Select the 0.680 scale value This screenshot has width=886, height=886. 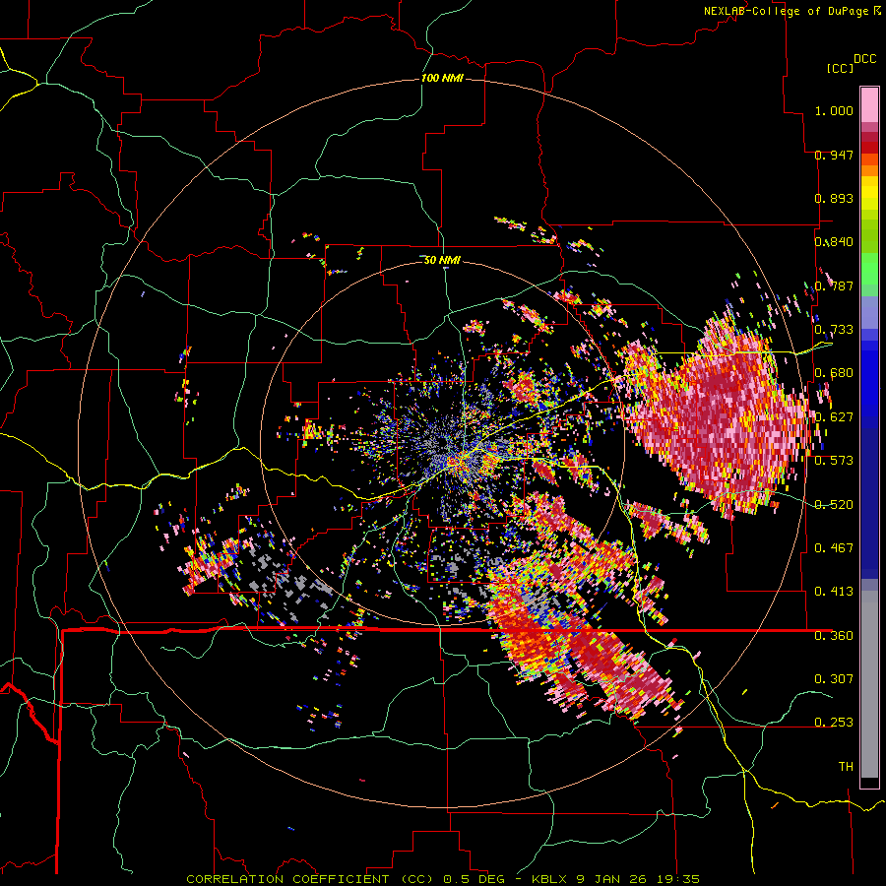[x=834, y=373]
